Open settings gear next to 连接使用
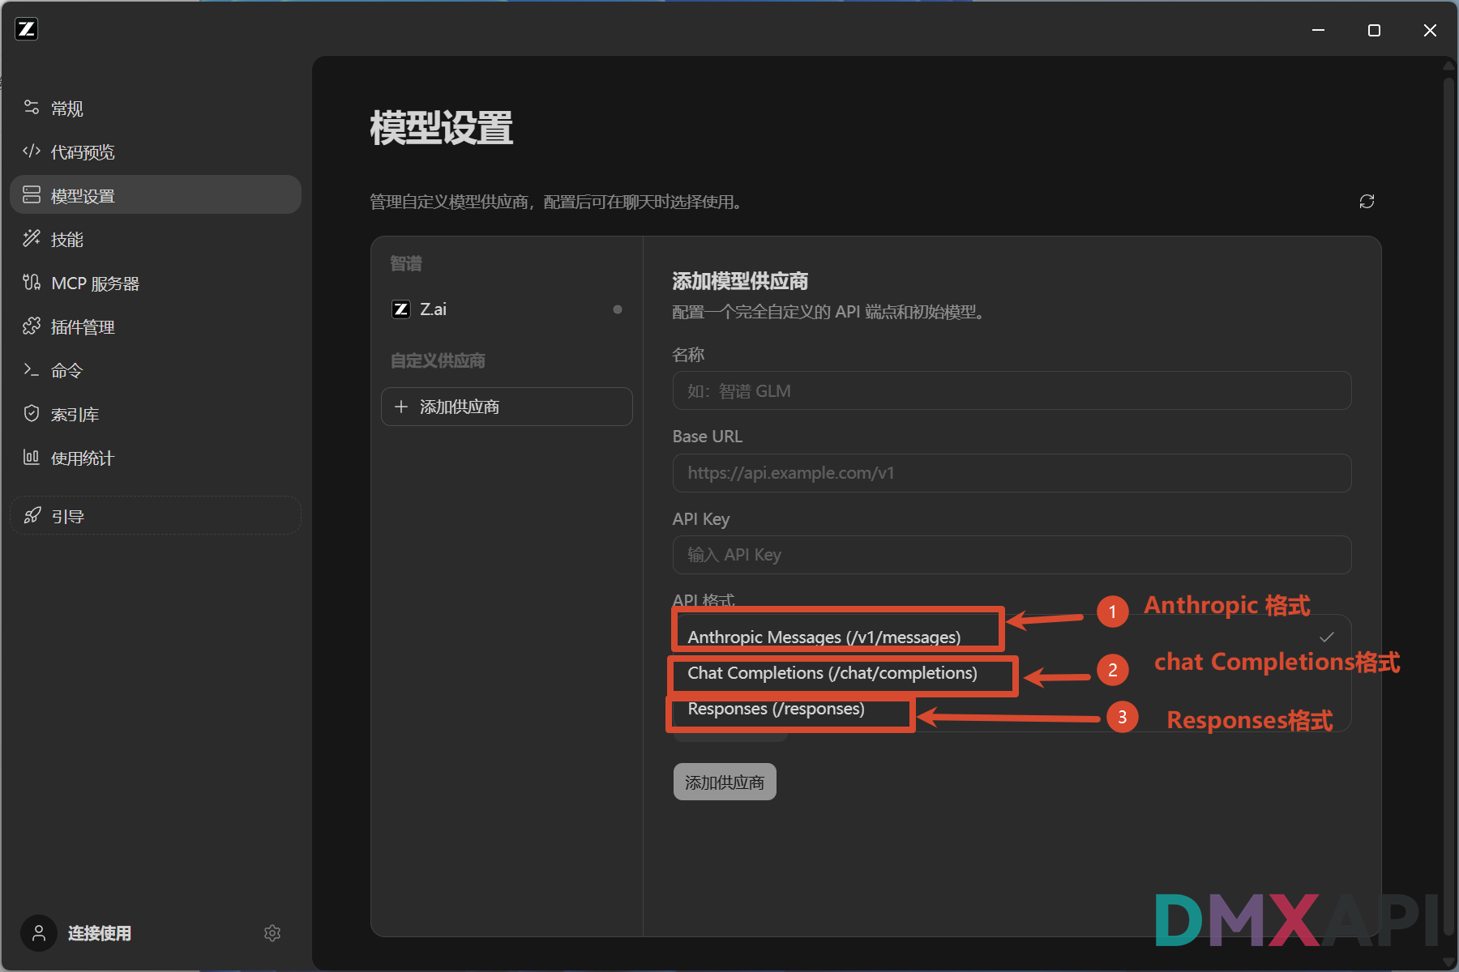The width and height of the screenshot is (1459, 972). point(272,933)
